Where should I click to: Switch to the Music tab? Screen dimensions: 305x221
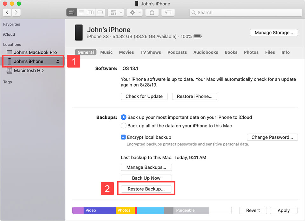click(106, 52)
